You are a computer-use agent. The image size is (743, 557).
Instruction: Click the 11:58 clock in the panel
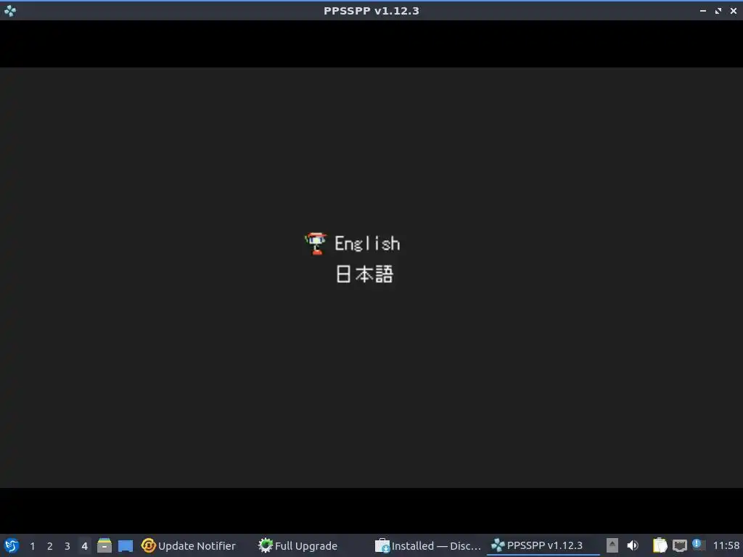[x=726, y=545]
